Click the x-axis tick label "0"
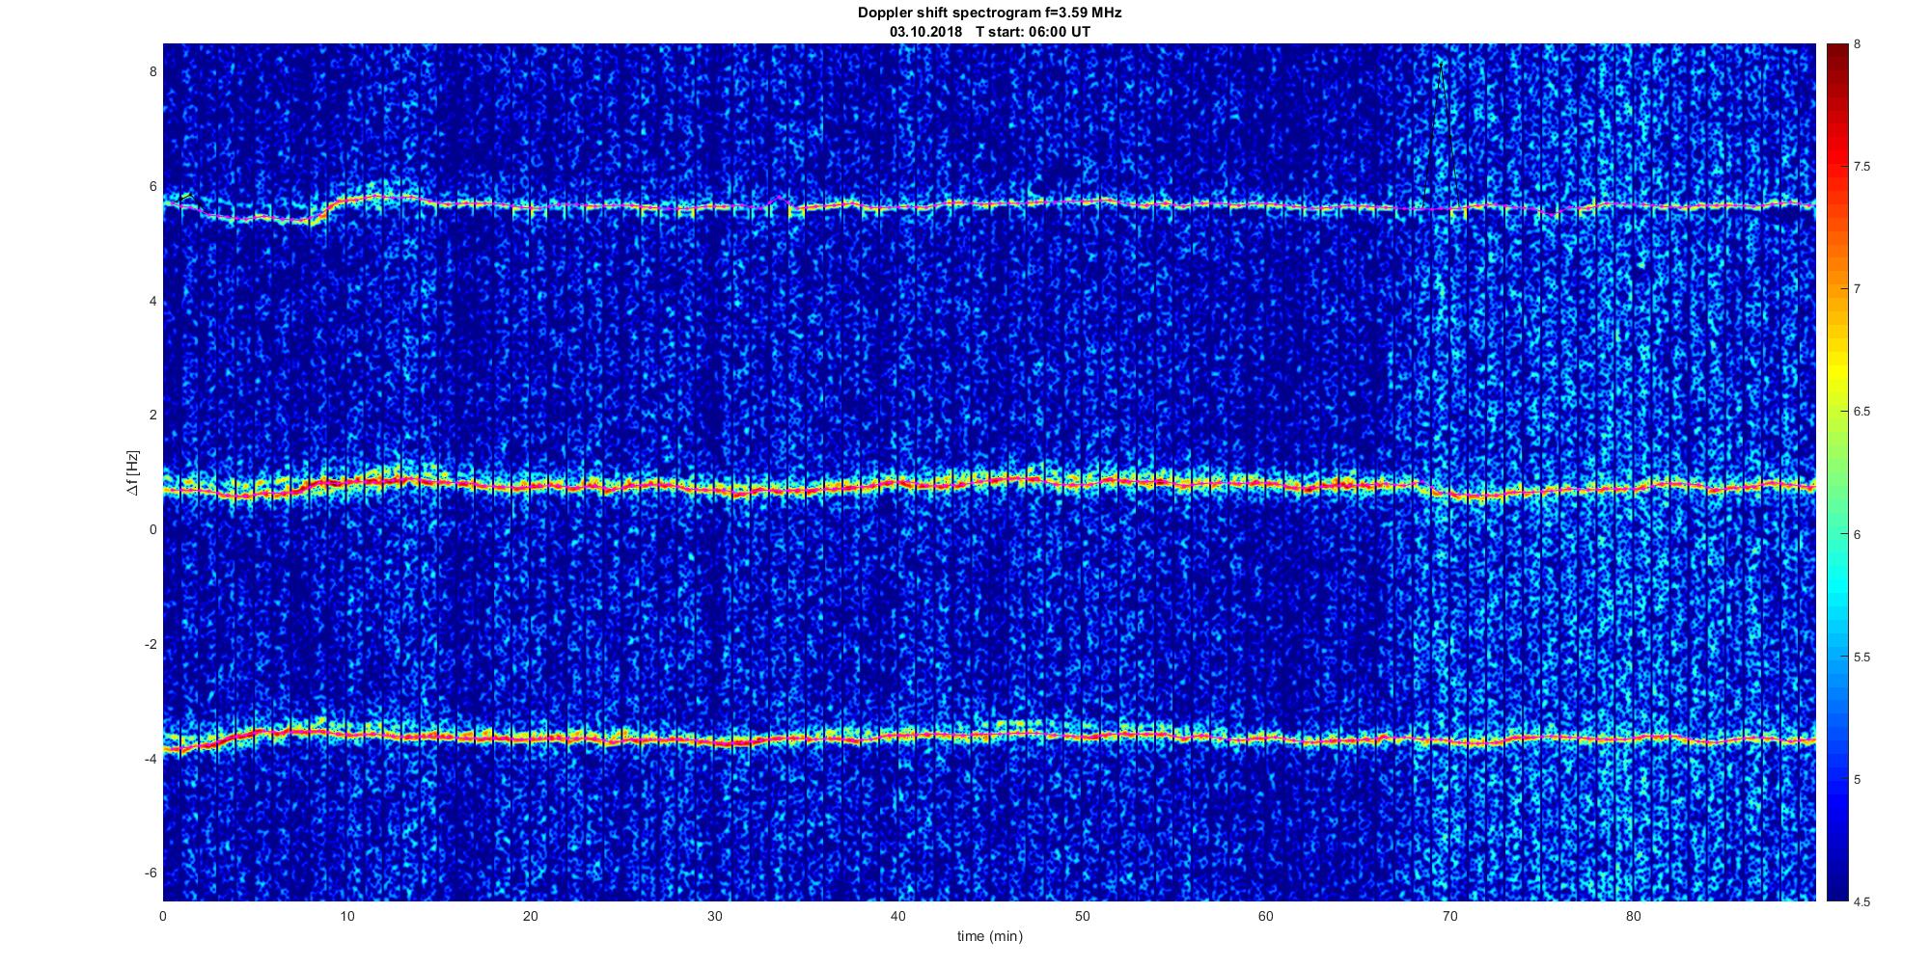Image resolution: width=1930 pixels, height=967 pixels. click(163, 915)
